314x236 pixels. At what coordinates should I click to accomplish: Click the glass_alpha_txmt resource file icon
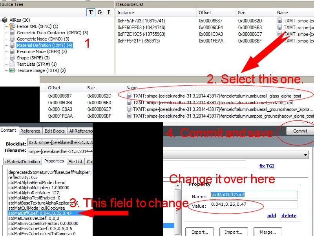click(x=129, y=96)
